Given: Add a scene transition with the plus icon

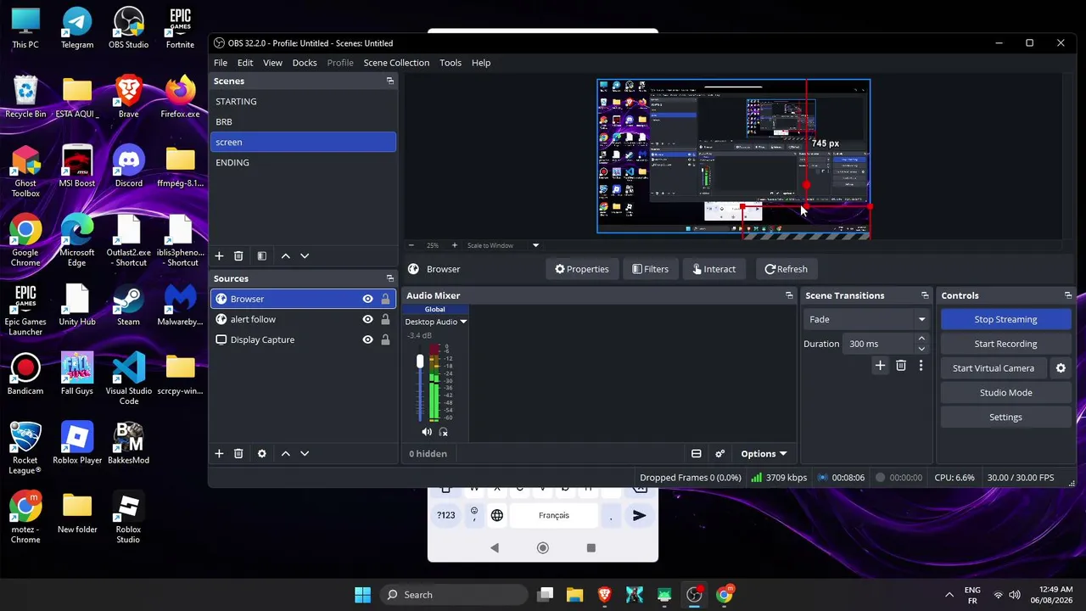Looking at the screenshot, I should point(880,366).
